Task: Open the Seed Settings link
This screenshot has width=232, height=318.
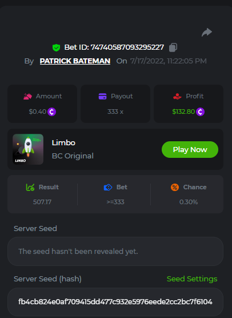Action: [192, 279]
